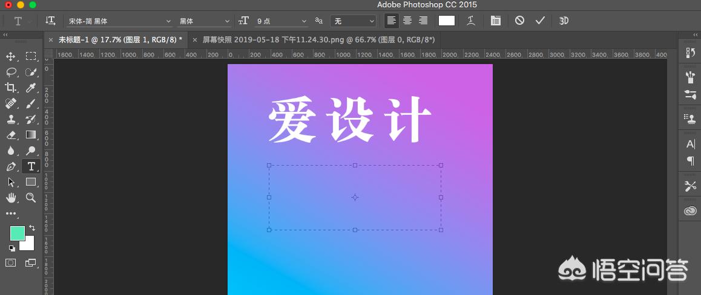
Task: Toggle the Character and Paragraph panels
Action: [495, 21]
